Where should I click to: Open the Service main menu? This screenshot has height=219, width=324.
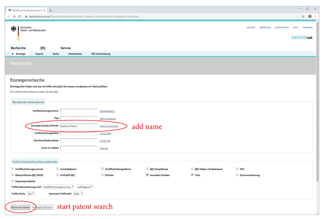65,48
